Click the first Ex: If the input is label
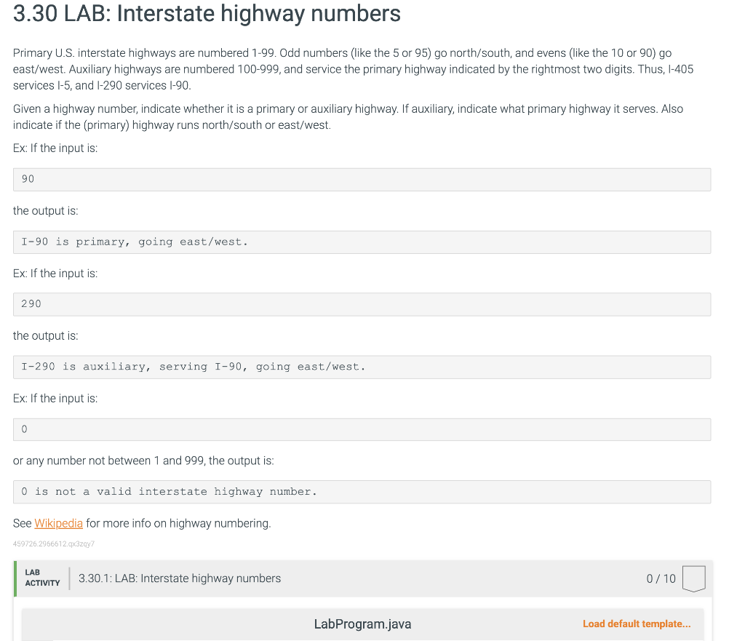 pyautogui.click(x=55, y=148)
